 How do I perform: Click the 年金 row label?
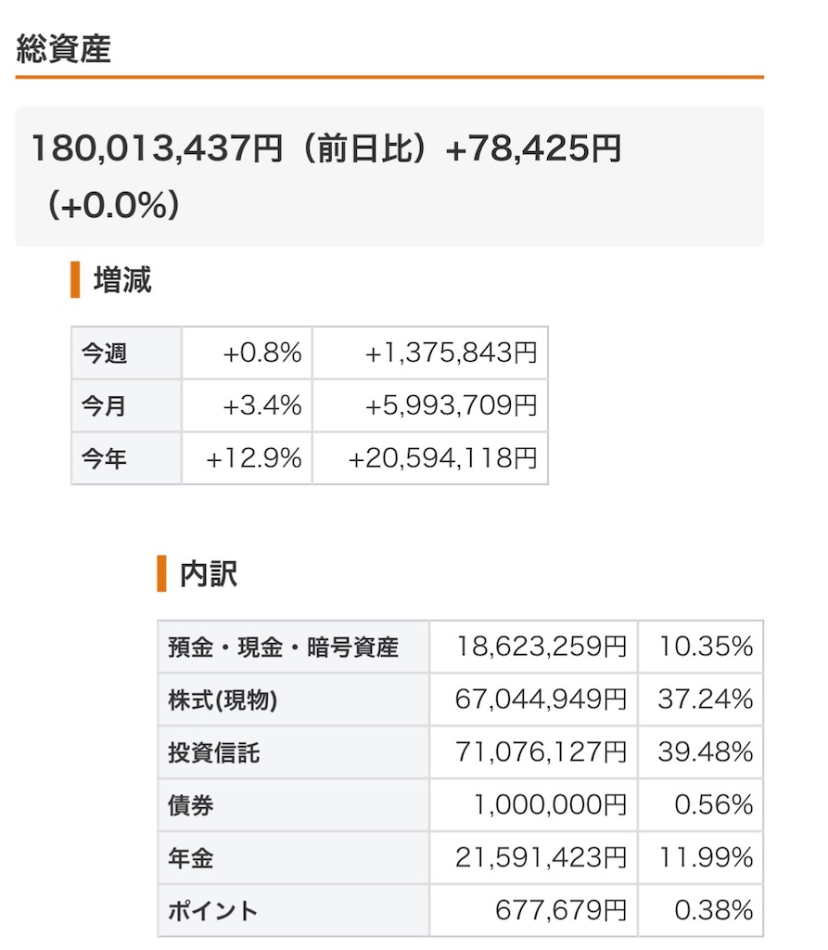tap(191, 858)
